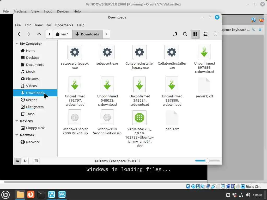267x200 pixels.
Task: Open network connections tray icon
Action: 241,195
